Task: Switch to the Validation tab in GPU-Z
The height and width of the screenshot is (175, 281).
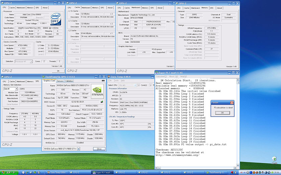Action: tap(69, 81)
